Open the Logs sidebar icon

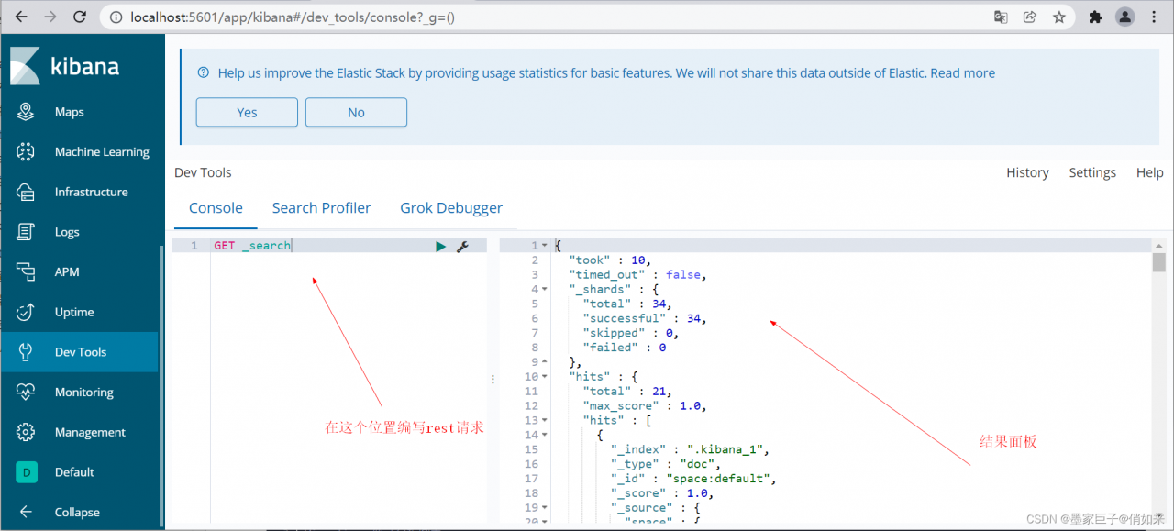click(x=26, y=232)
